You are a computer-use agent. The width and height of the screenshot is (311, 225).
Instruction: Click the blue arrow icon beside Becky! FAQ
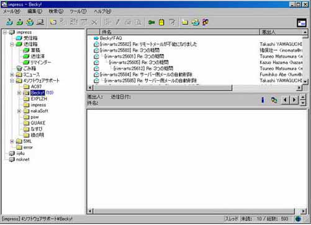(96, 38)
